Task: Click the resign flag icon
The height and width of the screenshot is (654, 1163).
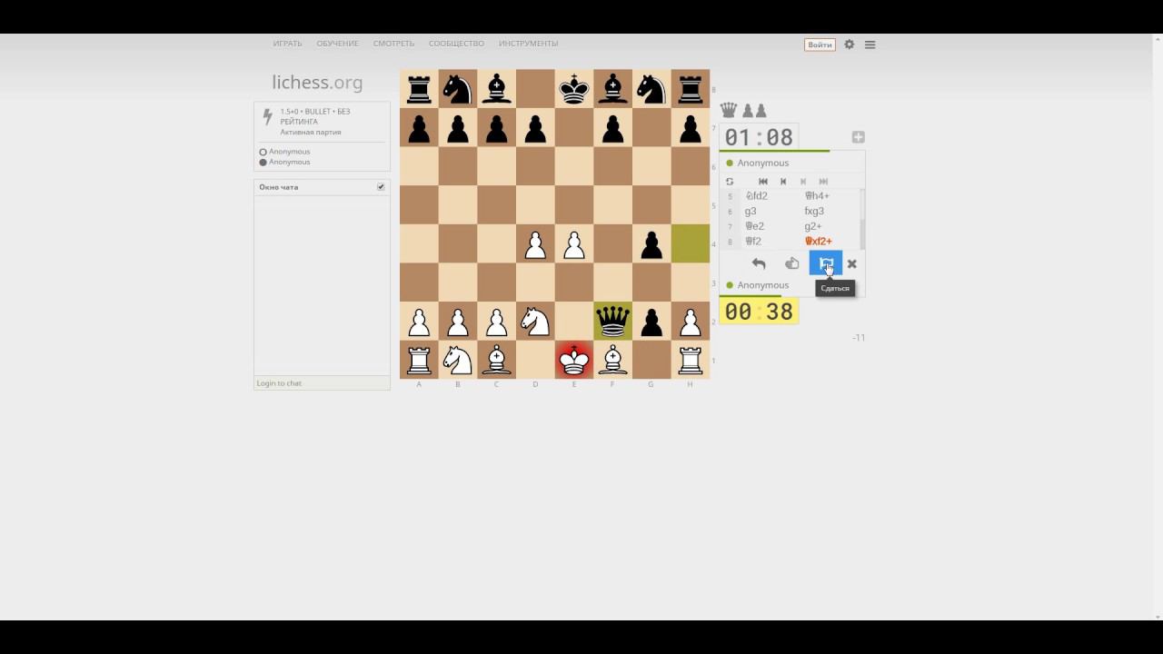Action: [x=826, y=263]
